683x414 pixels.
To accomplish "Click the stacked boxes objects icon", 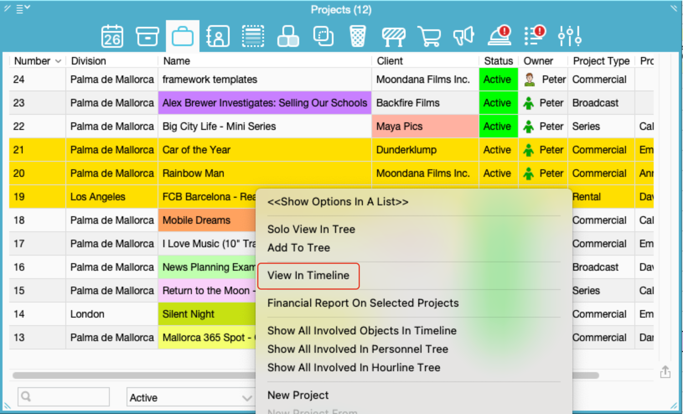I will pyautogui.click(x=288, y=36).
